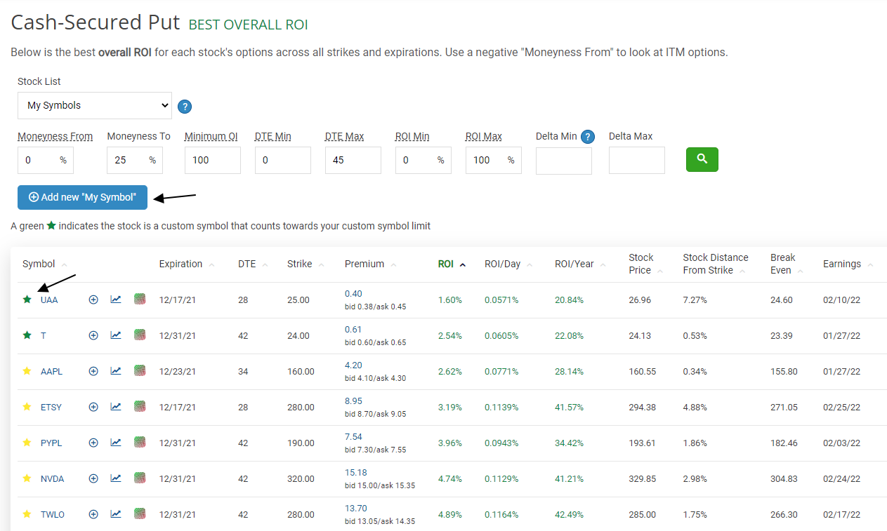This screenshot has height=531, width=887.
Task: Click the empty Delta Min input field
Action: point(564,160)
